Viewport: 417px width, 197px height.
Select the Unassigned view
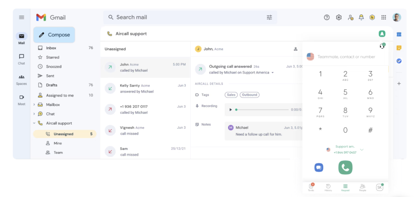point(65,134)
